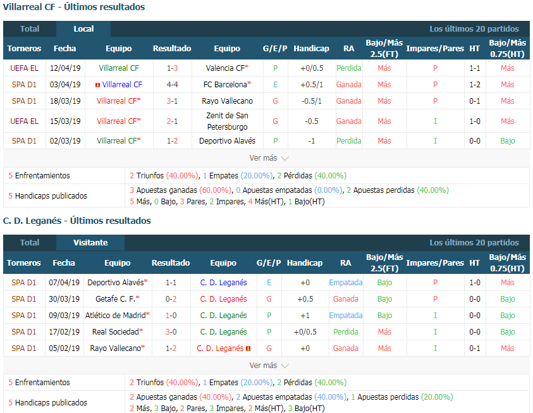533x413 pixels.
Task: Select the 0-2 result in the Getafe row
Action: (171, 299)
